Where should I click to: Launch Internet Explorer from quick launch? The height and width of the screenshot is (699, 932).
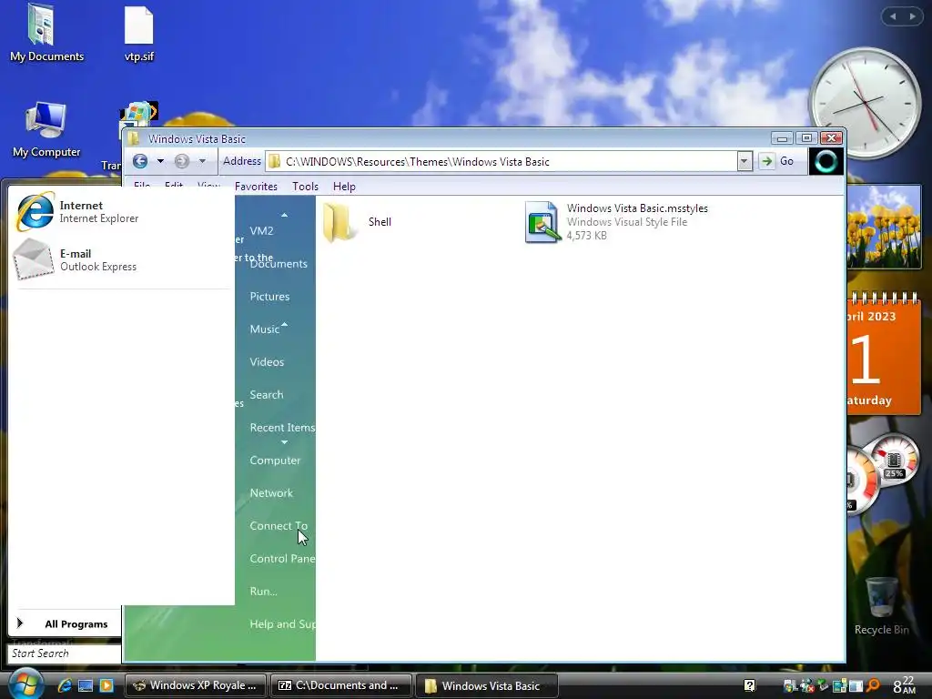[x=65, y=685]
